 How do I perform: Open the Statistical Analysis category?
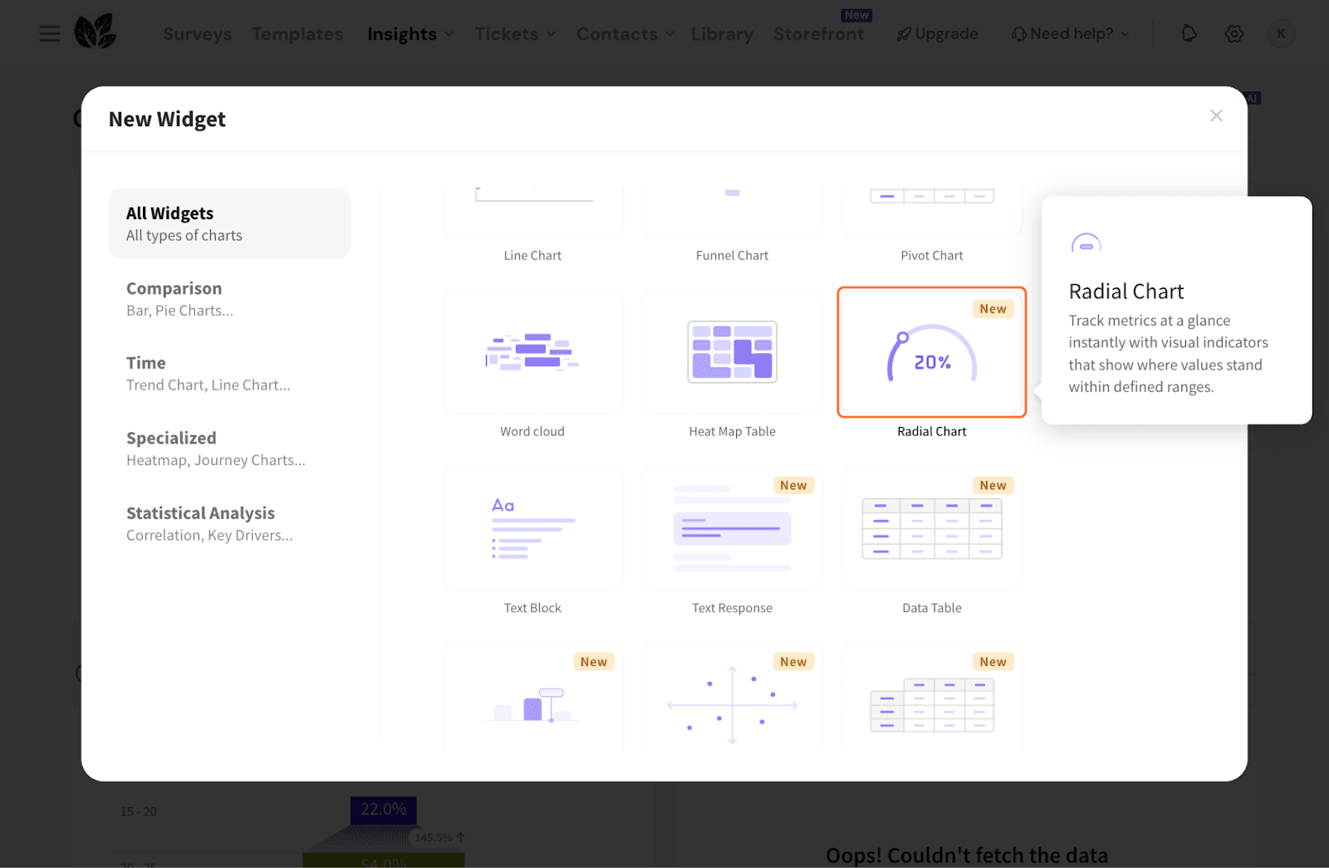(x=229, y=523)
